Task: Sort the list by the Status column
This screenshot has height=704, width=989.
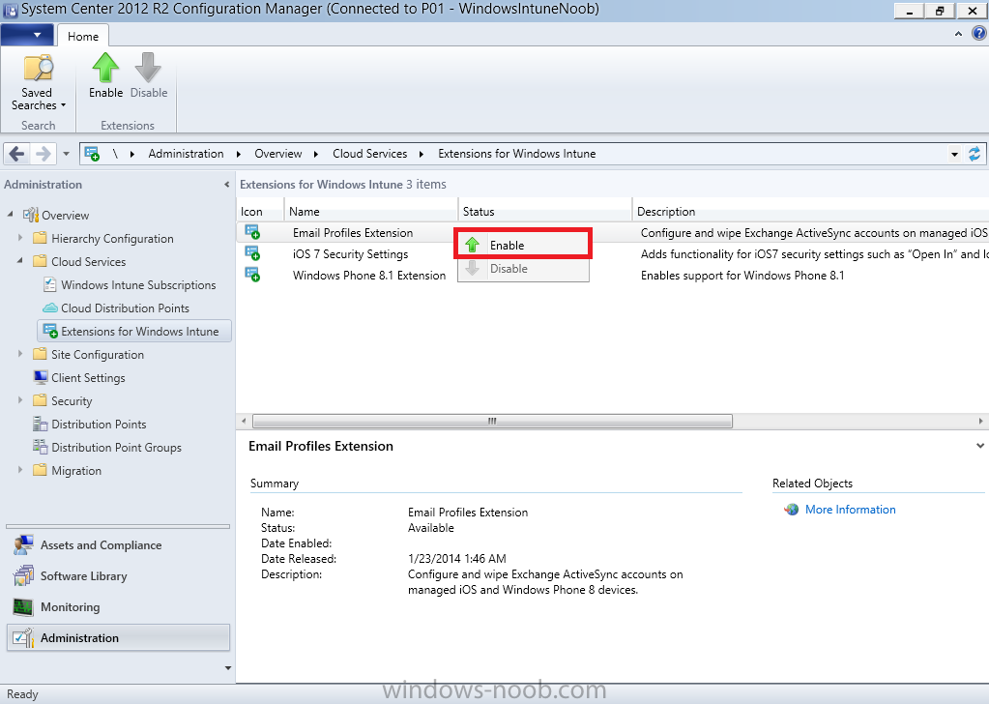Action: (545, 212)
